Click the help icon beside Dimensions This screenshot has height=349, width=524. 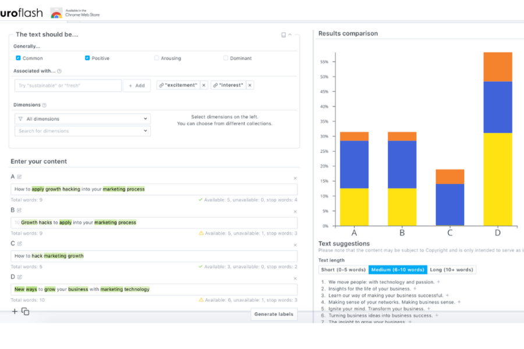coord(44,105)
